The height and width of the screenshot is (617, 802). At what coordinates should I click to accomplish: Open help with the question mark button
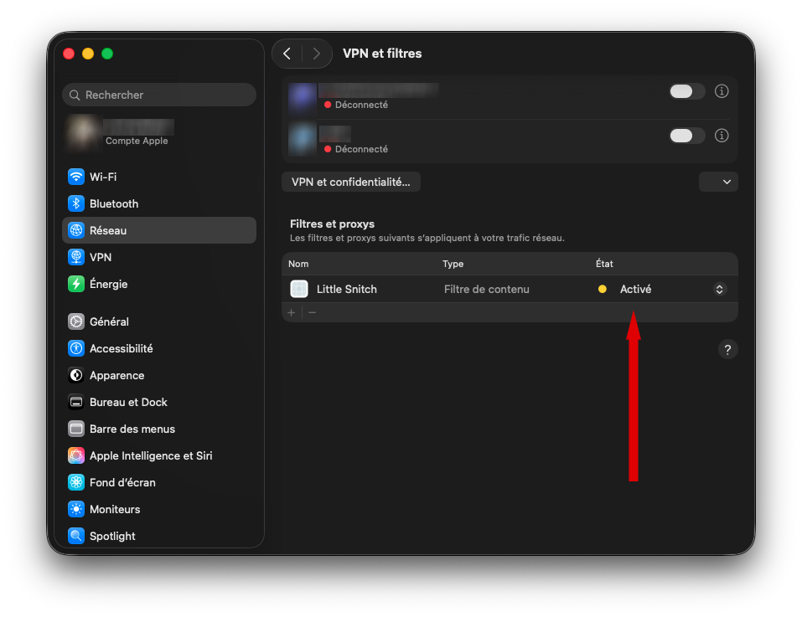coord(727,350)
